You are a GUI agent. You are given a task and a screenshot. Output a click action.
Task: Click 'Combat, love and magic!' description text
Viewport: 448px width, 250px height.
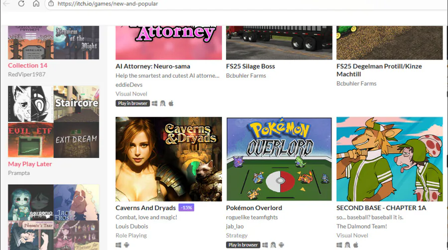[x=146, y=217]
